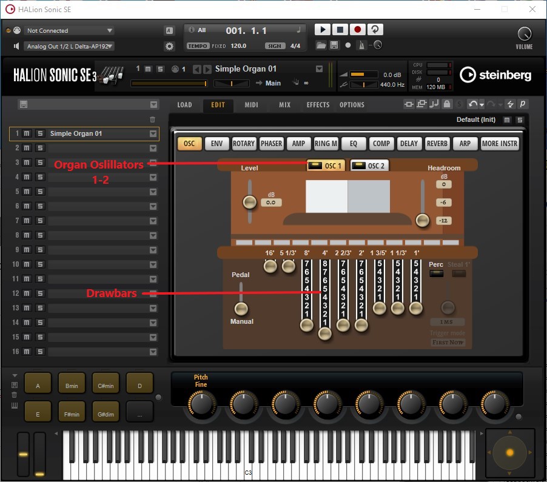Click the delete trash icon above slot list
Image resolution: width=547 pixels, height=482 pixels.
tap(152, 119)
